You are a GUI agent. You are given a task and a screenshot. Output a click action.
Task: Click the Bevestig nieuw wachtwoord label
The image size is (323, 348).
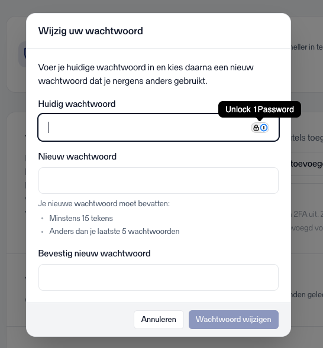tap(95, 253)
